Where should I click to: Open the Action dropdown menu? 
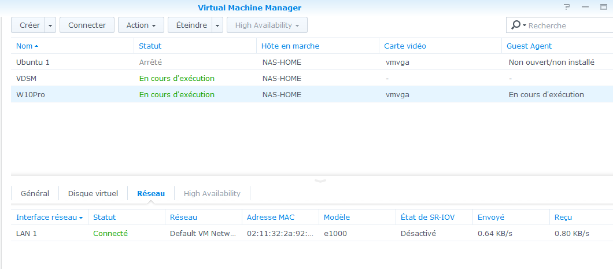pyautogui.click(x=141, y=25)
